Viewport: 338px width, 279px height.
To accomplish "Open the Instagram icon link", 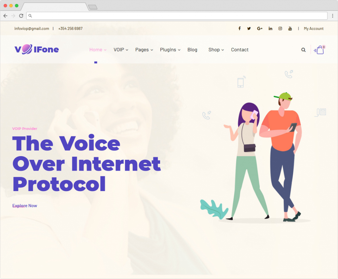I will [x=280, y=28].
